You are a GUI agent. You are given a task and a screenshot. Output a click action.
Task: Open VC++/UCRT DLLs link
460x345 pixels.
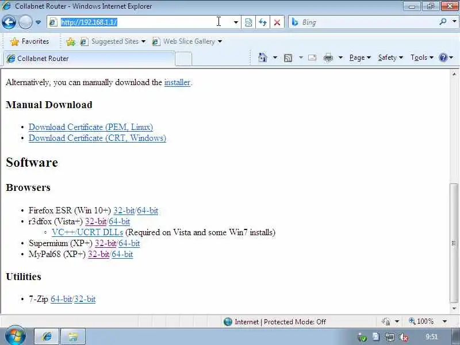[87, 232]
